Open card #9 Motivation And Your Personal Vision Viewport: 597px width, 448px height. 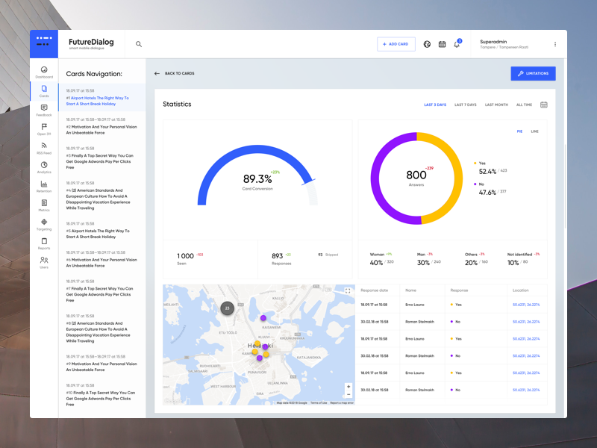[101, 363]
